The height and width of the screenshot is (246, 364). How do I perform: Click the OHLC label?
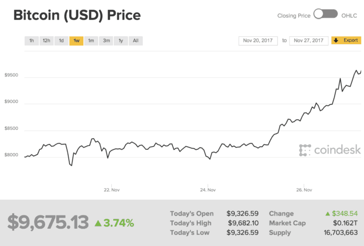349,15
